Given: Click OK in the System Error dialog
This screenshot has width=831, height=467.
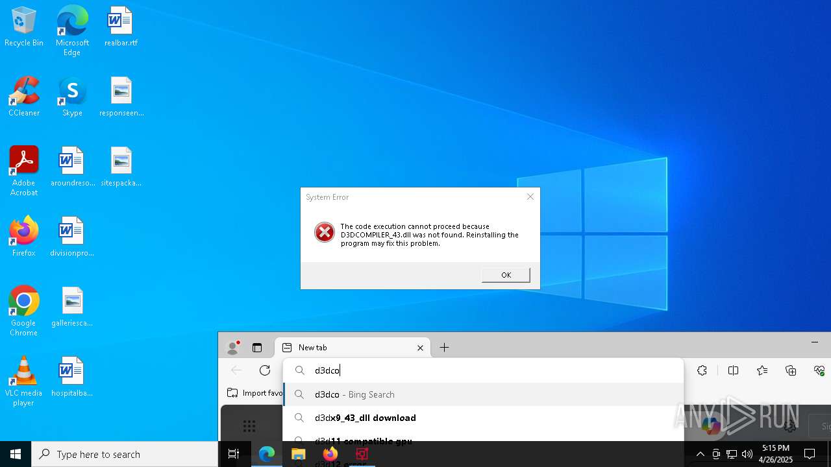Looking at the screenshot, I should [506, 275].
